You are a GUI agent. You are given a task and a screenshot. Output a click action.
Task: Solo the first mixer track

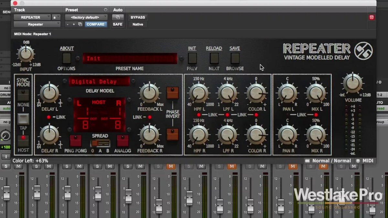click(6, 166)
